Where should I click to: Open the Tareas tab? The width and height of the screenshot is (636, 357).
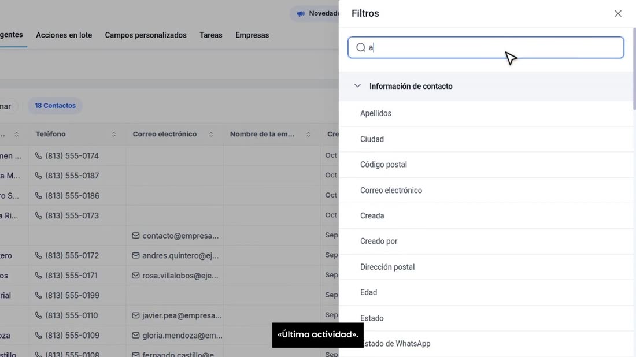pos(210,35)
